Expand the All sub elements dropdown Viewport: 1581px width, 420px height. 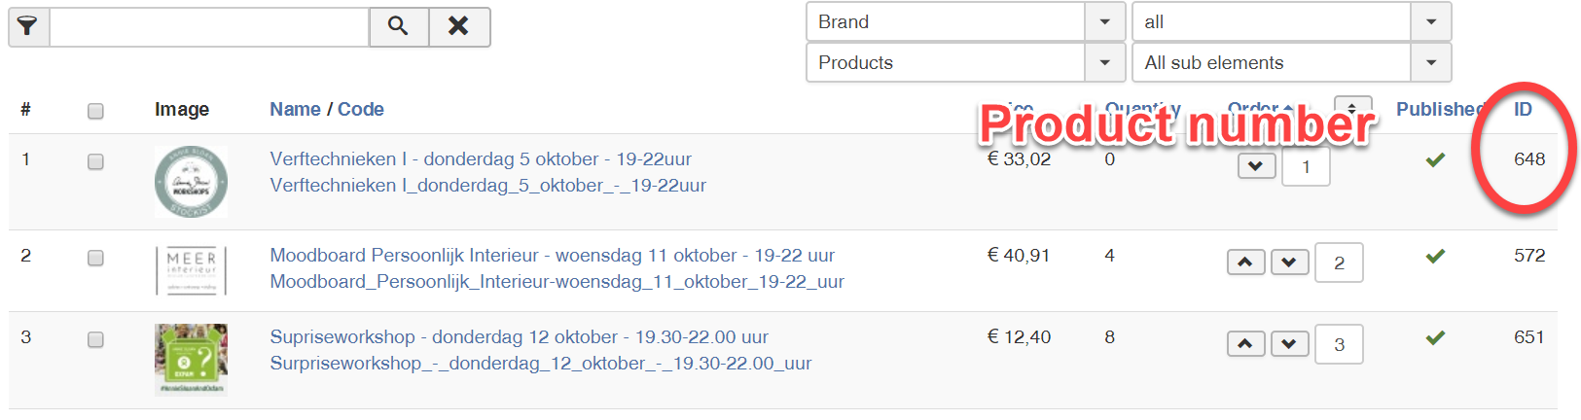1291,62
